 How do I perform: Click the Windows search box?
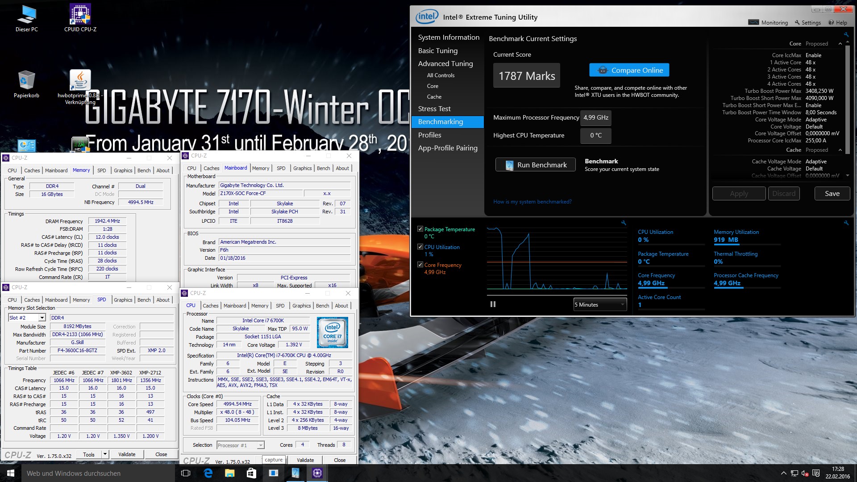[98, 473]
